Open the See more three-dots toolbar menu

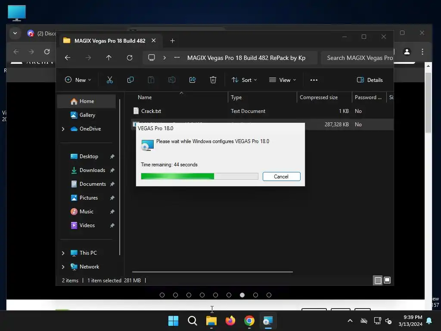click(314, 80)
